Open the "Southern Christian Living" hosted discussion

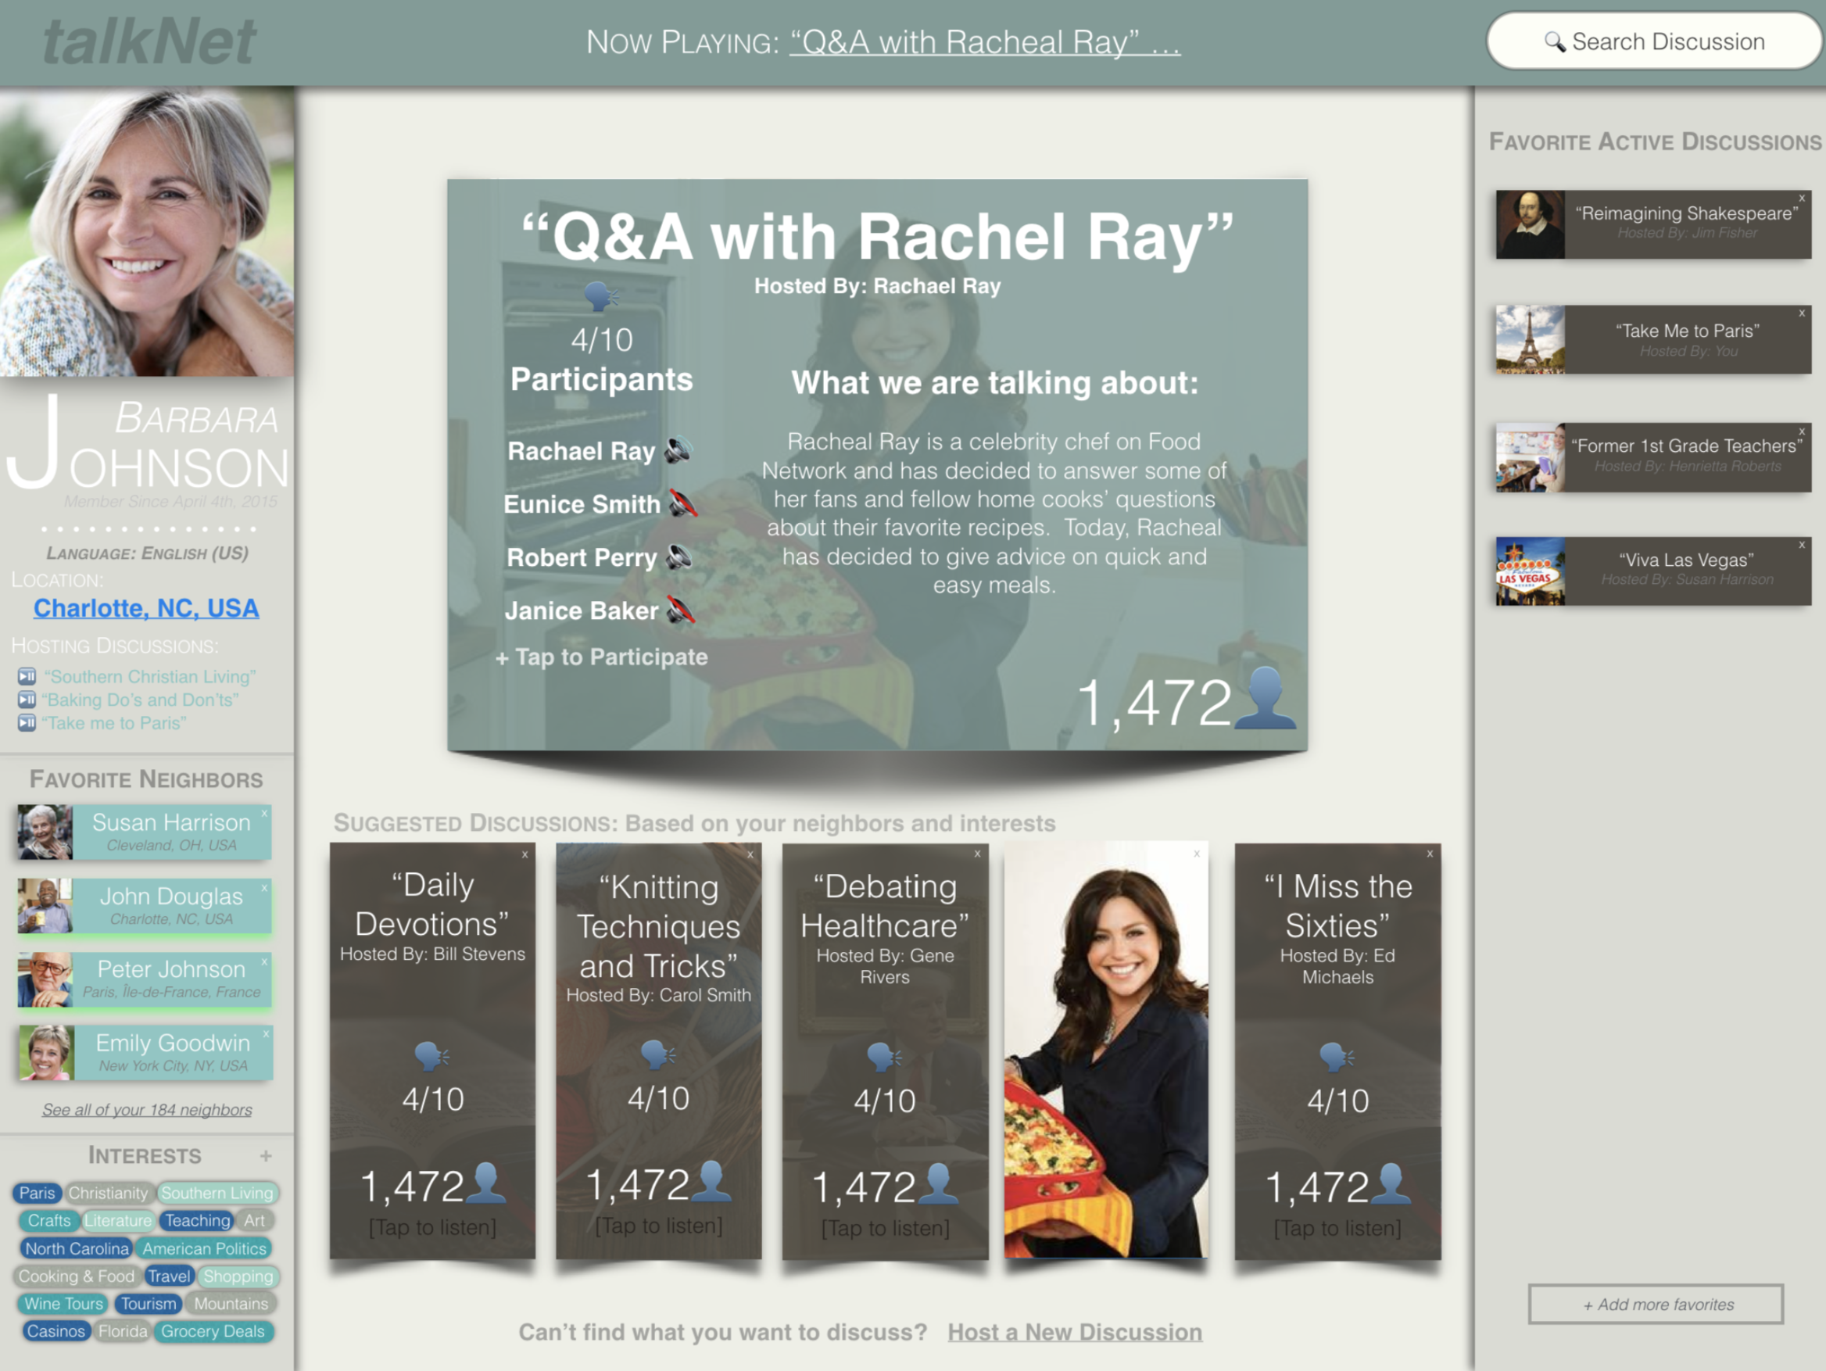click(150, 677)
